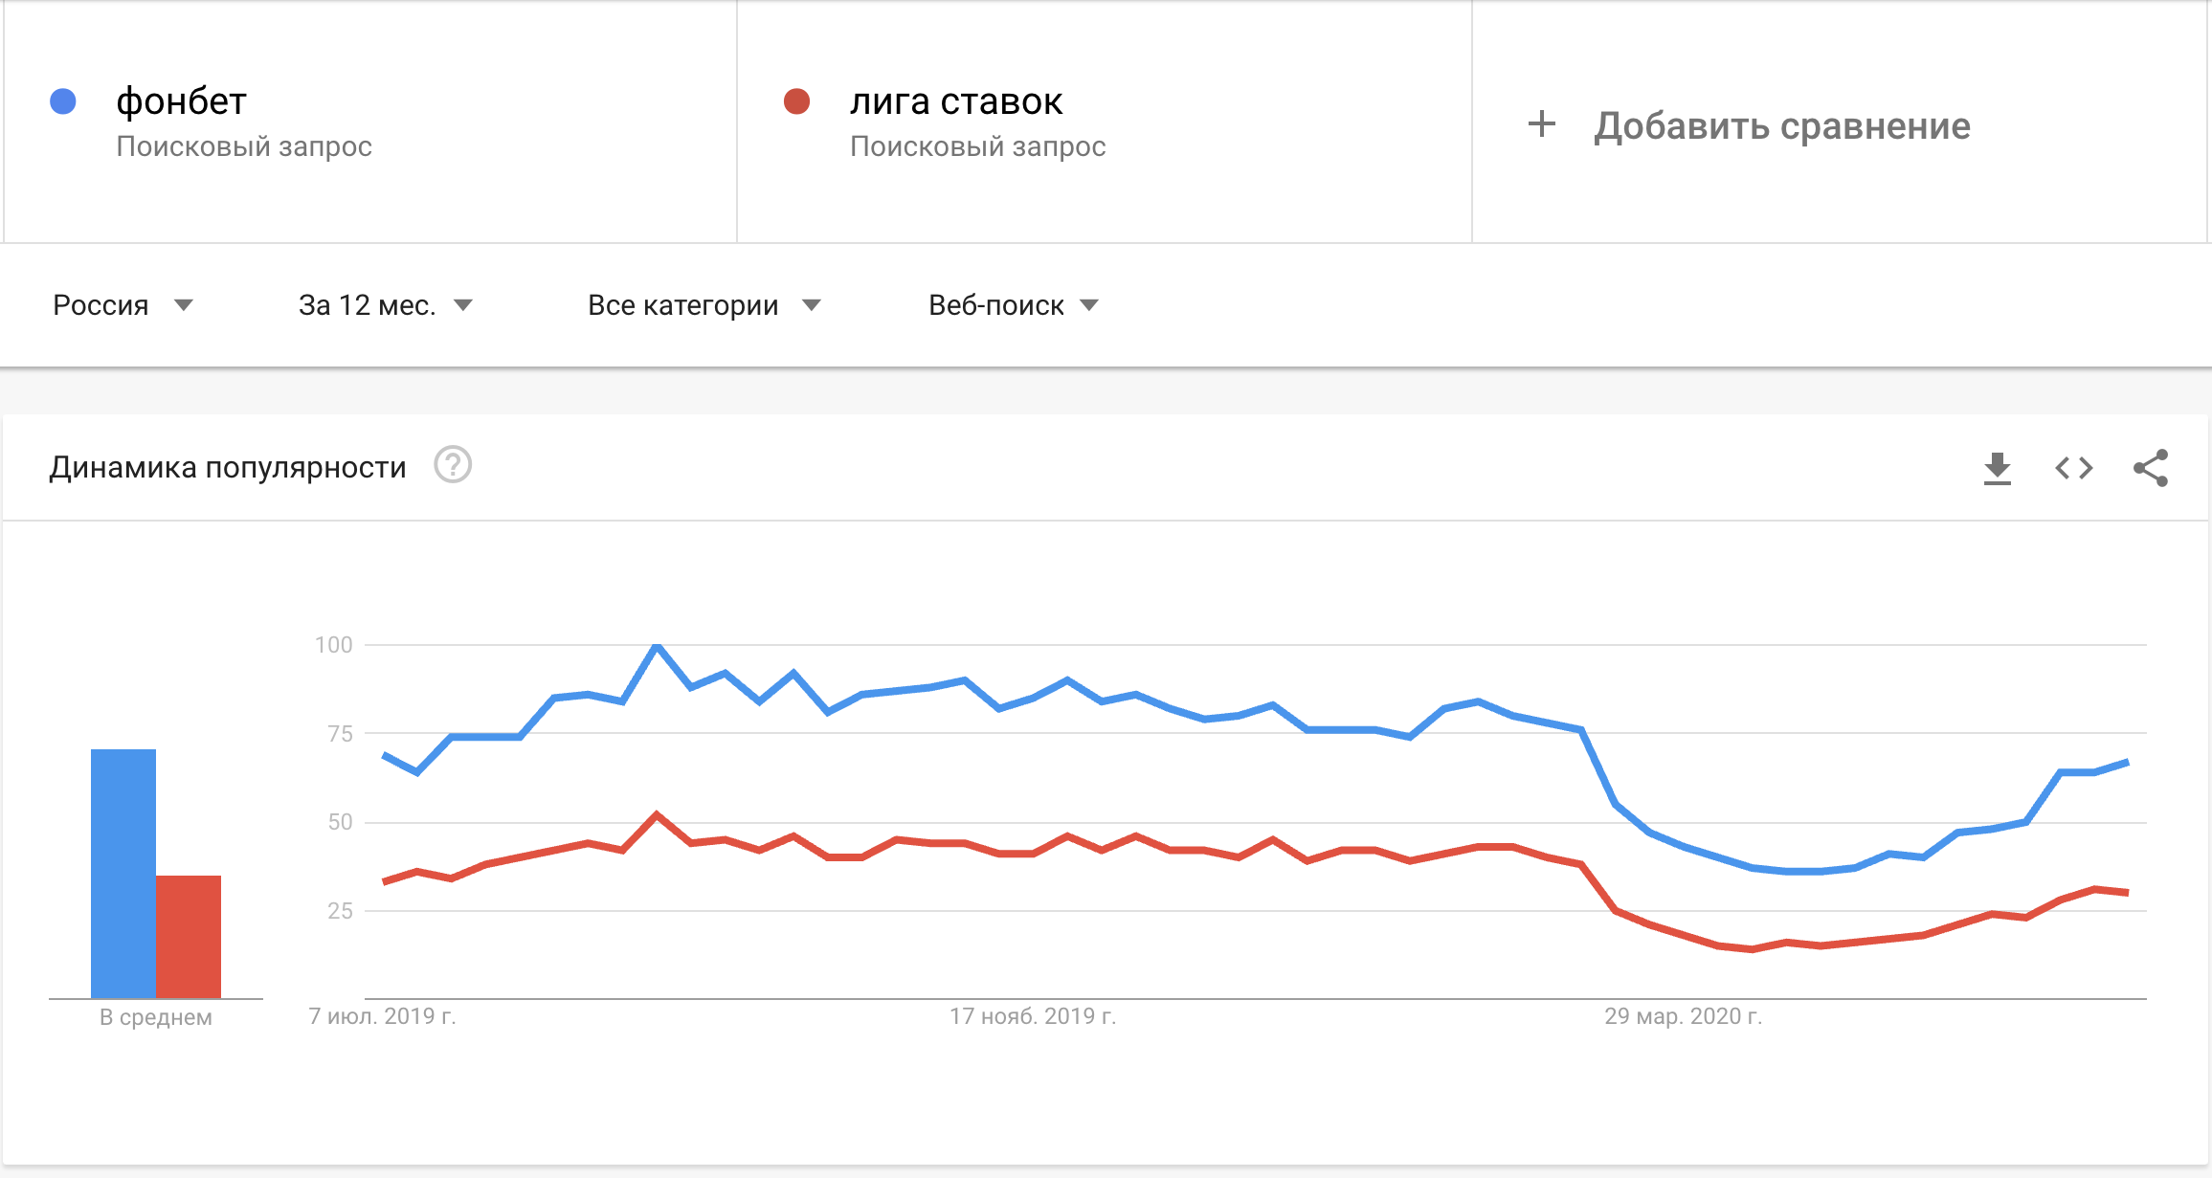
Task: Open the Россия region dropdown
Action: [123, 305]
